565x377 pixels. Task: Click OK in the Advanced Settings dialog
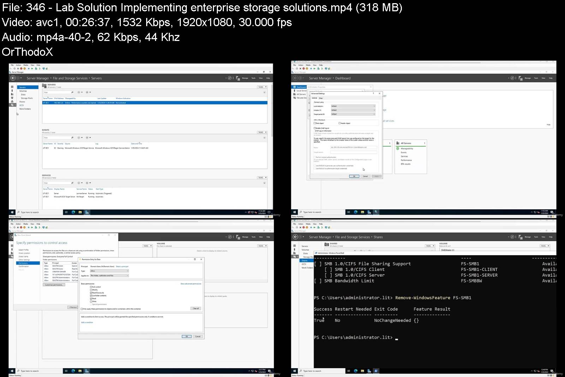point(354,176)
